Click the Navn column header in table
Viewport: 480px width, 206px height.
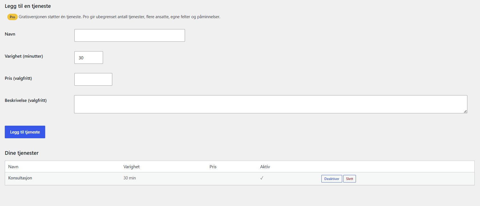[13, 167]
